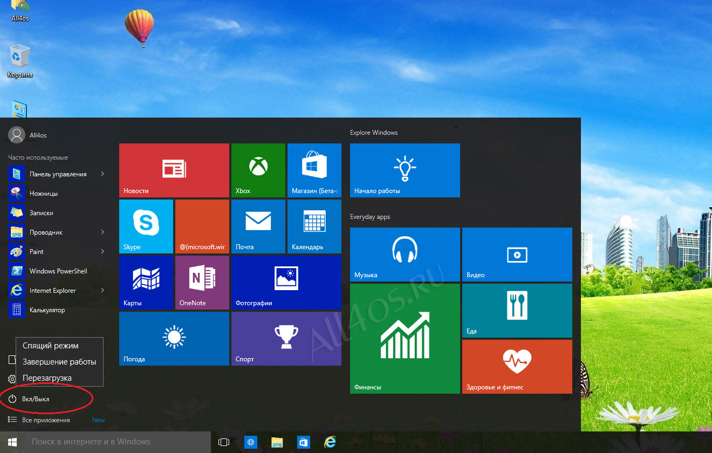Open the Спорт sports tile

coord(286,339)
